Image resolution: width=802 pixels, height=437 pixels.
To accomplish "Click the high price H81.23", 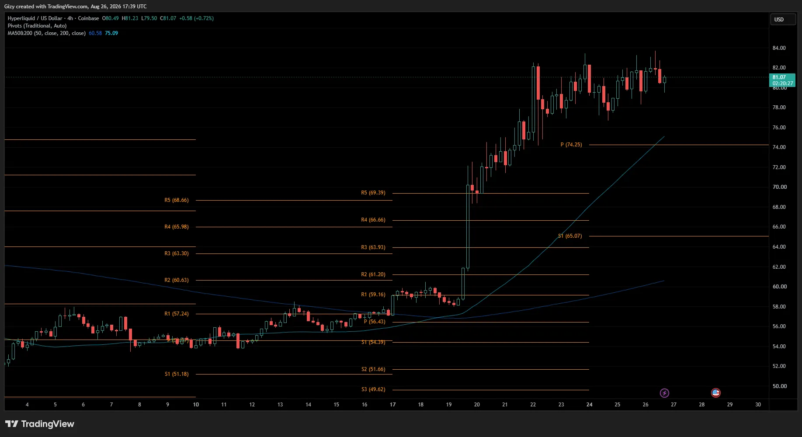I will pos(130,18).
